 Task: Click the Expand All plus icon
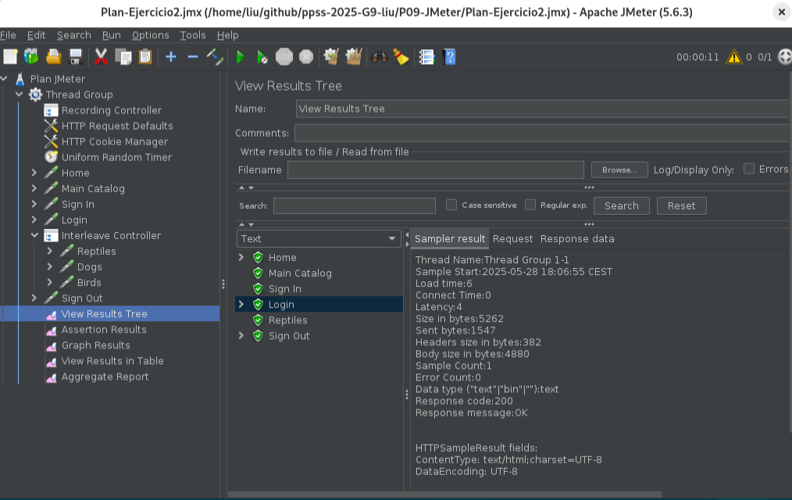click(171, 57)
